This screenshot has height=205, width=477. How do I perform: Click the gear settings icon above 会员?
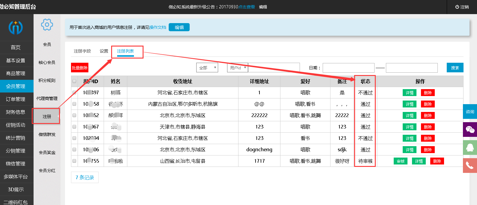pos(47,25)
